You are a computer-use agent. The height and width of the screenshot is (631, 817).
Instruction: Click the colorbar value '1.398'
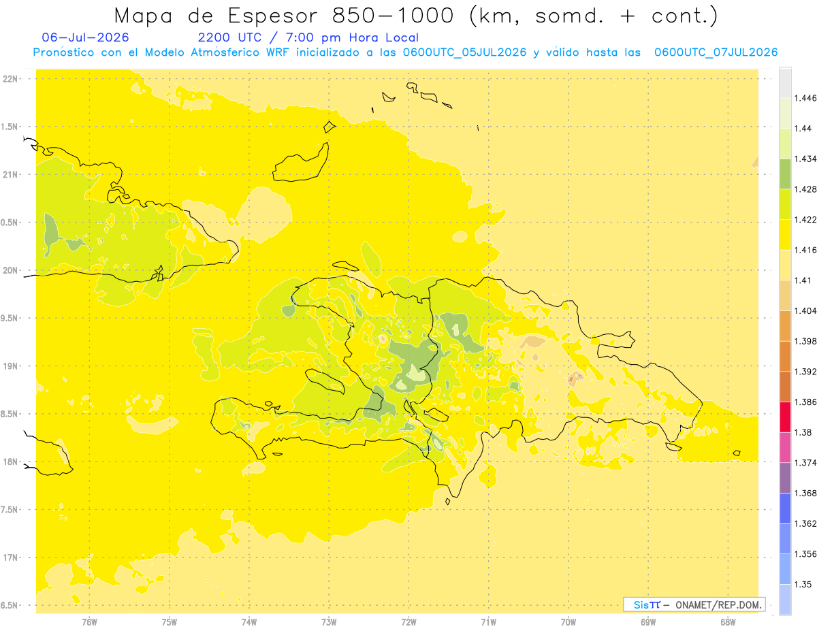point(805,341)
